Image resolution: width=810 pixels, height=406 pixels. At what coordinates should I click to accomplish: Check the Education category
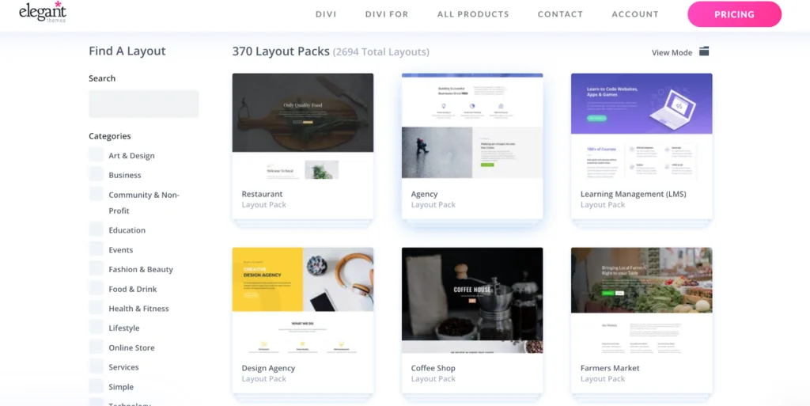[96, 230]
